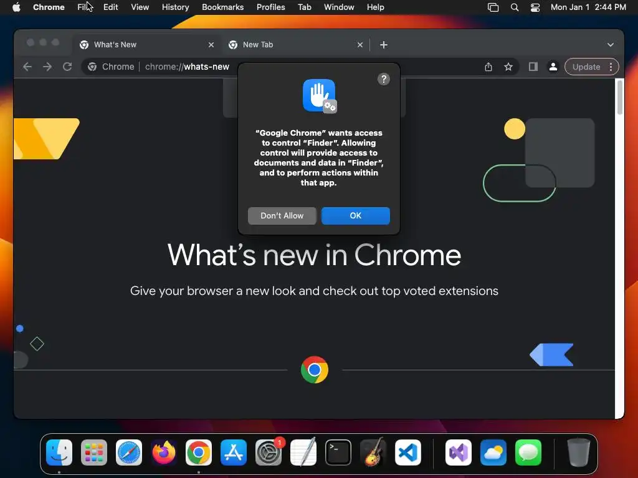Open the Window menu
This screenshot has width=638, height=478.
click(339, 7)
